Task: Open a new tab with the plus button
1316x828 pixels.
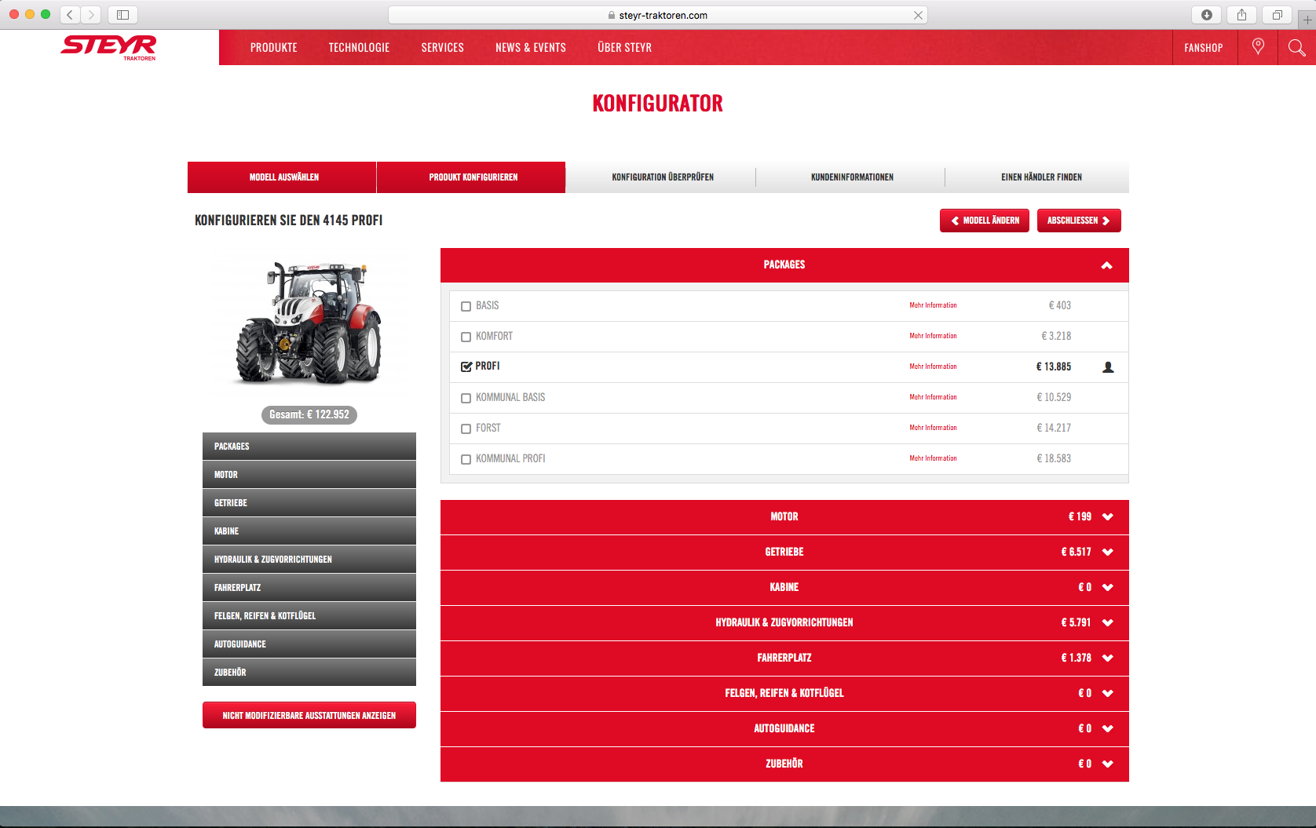Action: click(x=1307, y=19)
